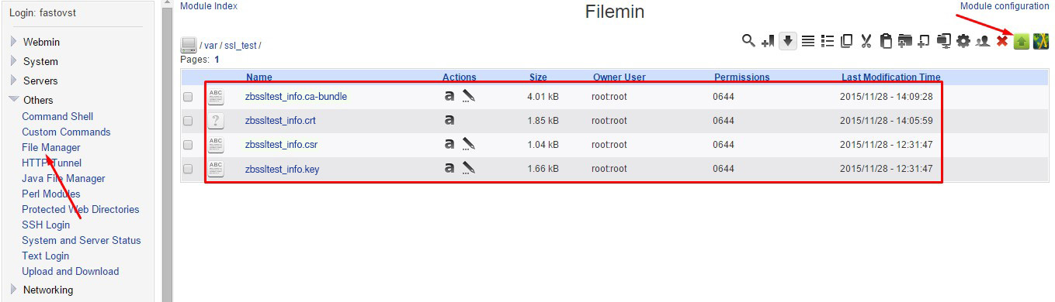
Task: Tick the checkbox for zbssltest_info.ca-bundle
Action: point(188,98)
